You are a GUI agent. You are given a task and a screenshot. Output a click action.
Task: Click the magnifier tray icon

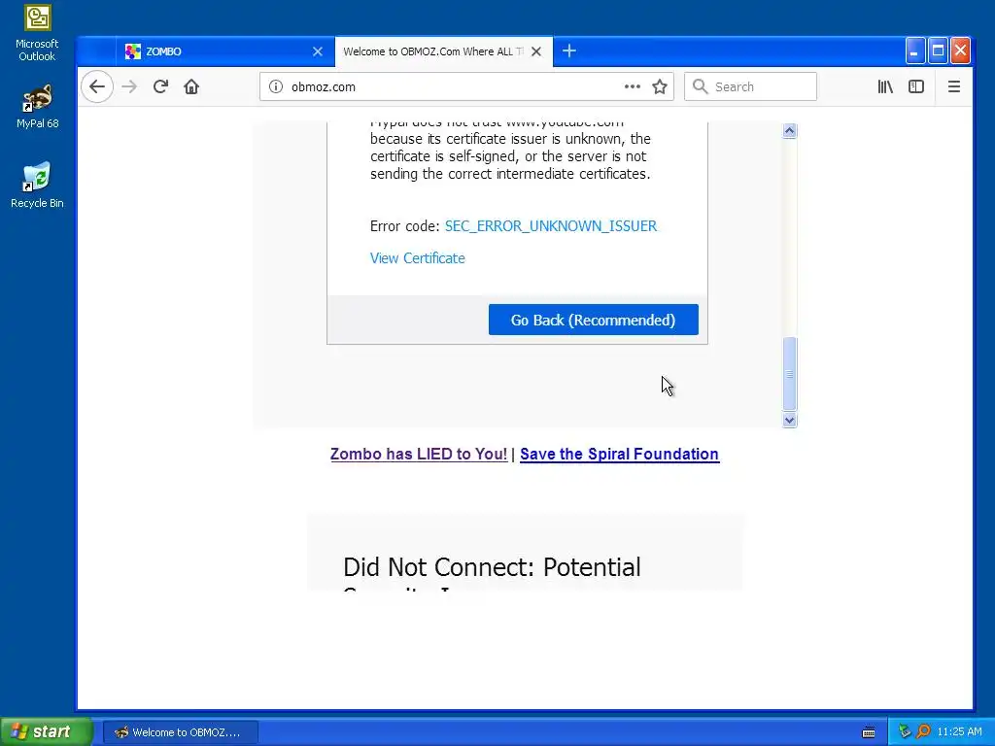point(923,732)
